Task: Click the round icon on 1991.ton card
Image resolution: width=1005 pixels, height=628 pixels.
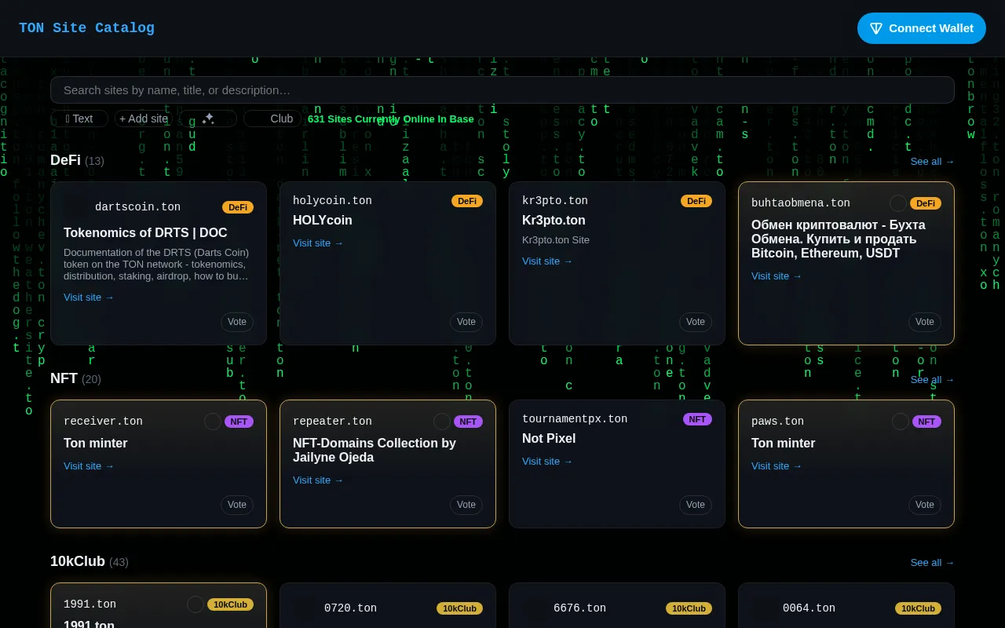Action: pyautogui.click(x=196, y=604)
